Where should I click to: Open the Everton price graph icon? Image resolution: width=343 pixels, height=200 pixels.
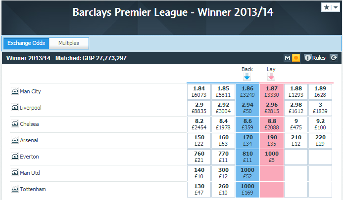coord(15,156)
